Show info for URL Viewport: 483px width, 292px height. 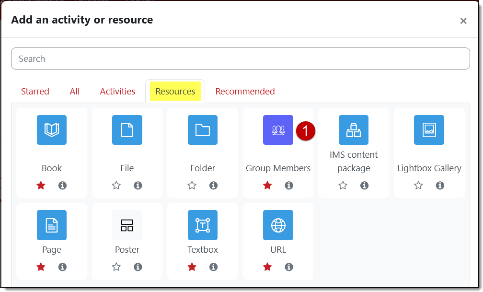coord(289,267)
